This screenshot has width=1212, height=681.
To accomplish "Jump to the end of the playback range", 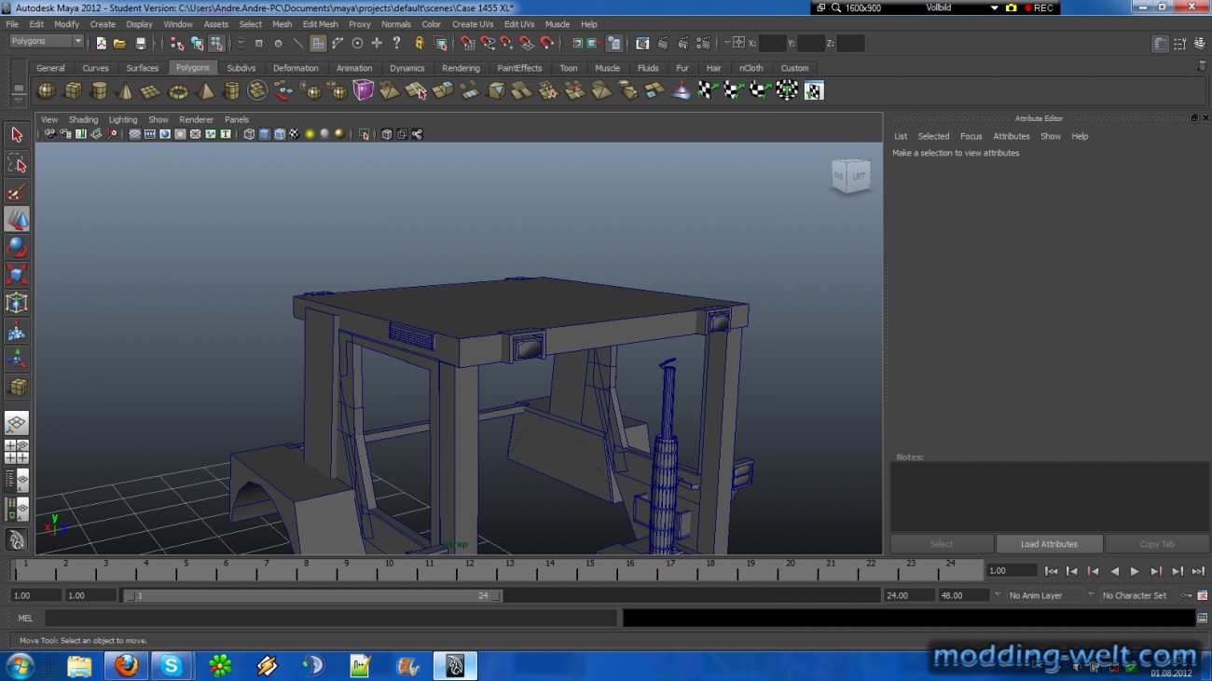I will pyautogui.click(x=1198, y=571).
